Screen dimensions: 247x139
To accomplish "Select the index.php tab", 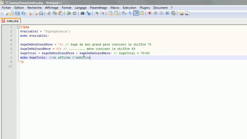I will tap(10, 21).
